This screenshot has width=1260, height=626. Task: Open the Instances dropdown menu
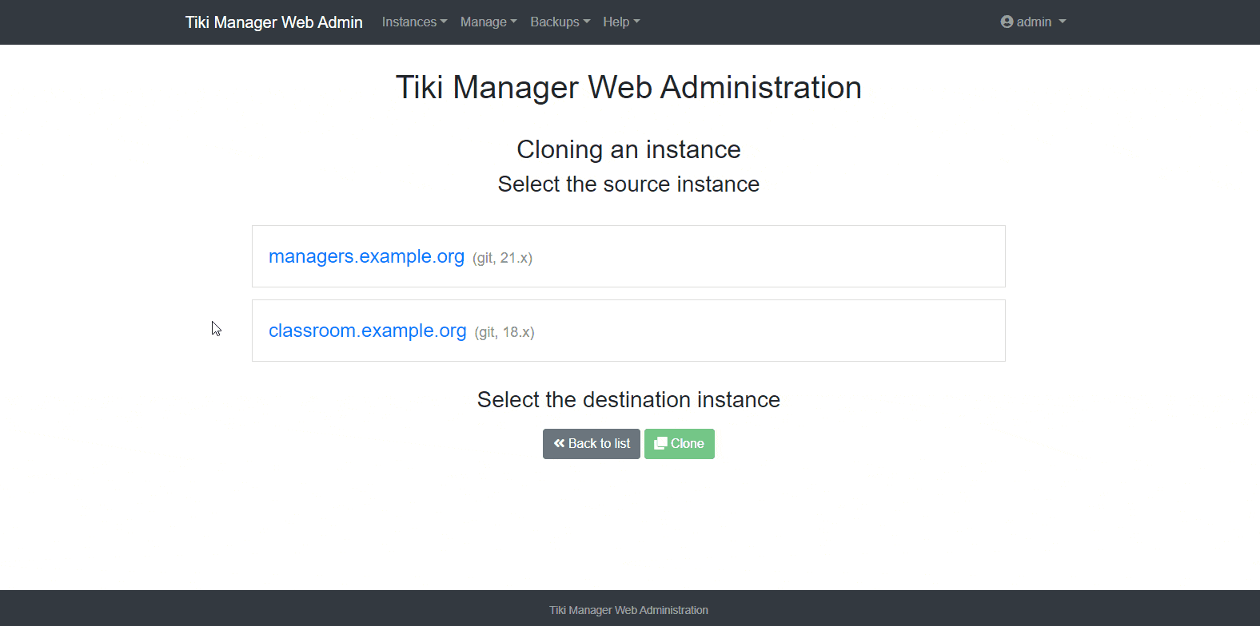[414, 22]
